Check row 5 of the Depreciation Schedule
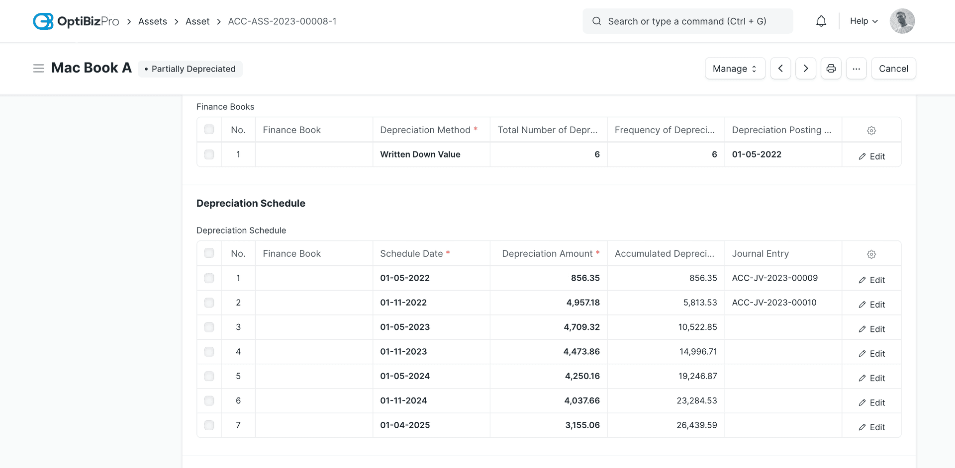955x468 pixels. tap(209, 376)
